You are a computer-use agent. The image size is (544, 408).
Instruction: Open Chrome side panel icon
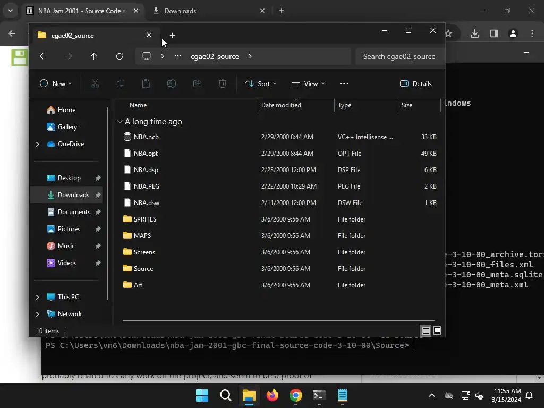pyautogui.click(x=494, y=33)
